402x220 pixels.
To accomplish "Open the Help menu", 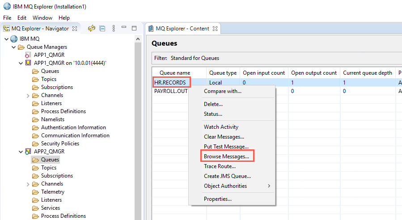I will [64, 18].
